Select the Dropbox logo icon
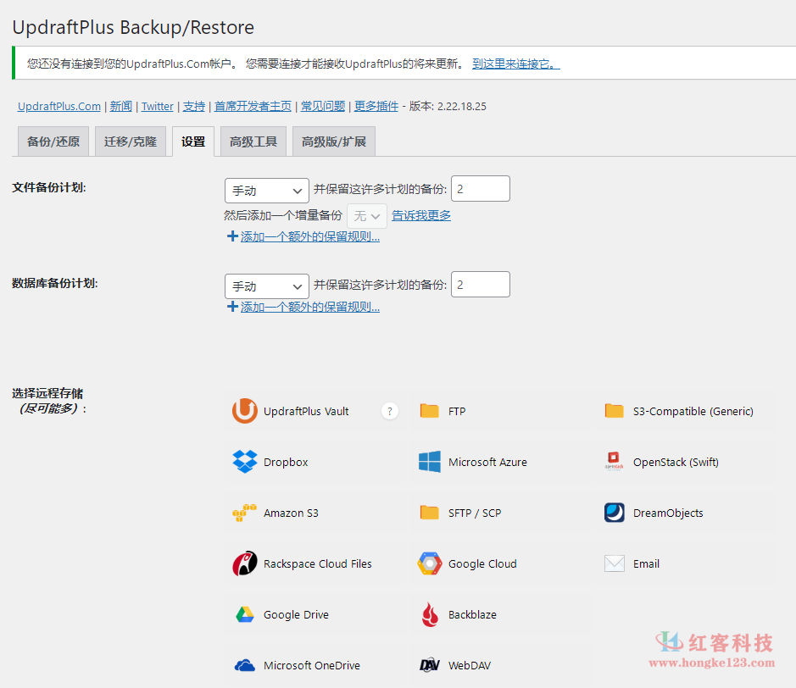796x688 pixels. (x=245, y=462)
